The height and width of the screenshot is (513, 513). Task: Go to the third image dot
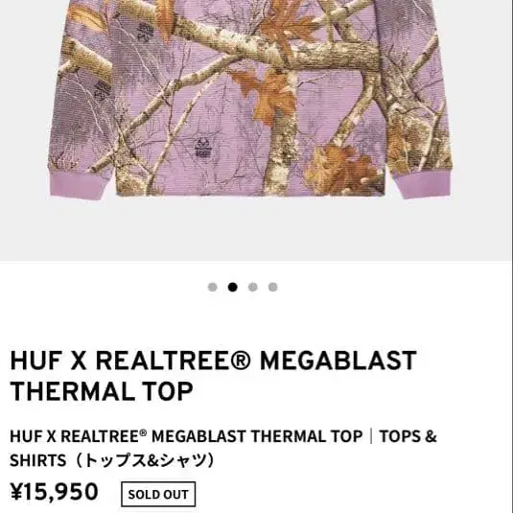(253, 287)
